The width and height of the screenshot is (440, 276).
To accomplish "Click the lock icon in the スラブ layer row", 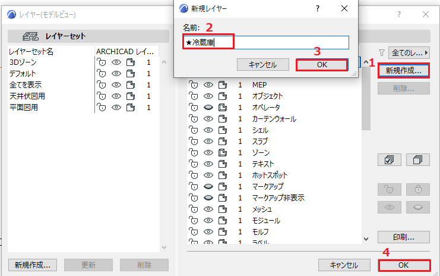I will pos(194,141).
